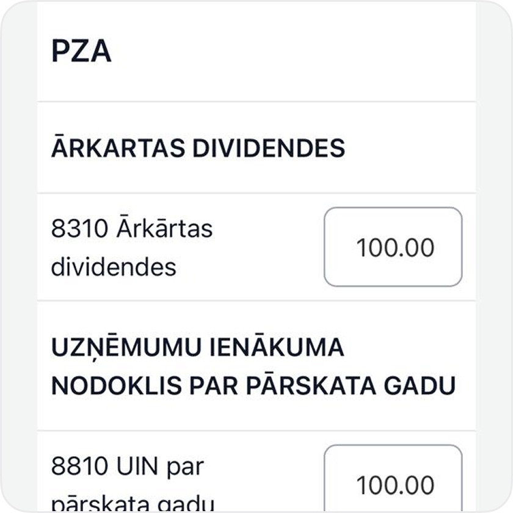
Task: Focus the 100.00 value in the 8310 row
Action: pyautogui.click(x=395, y=248)
